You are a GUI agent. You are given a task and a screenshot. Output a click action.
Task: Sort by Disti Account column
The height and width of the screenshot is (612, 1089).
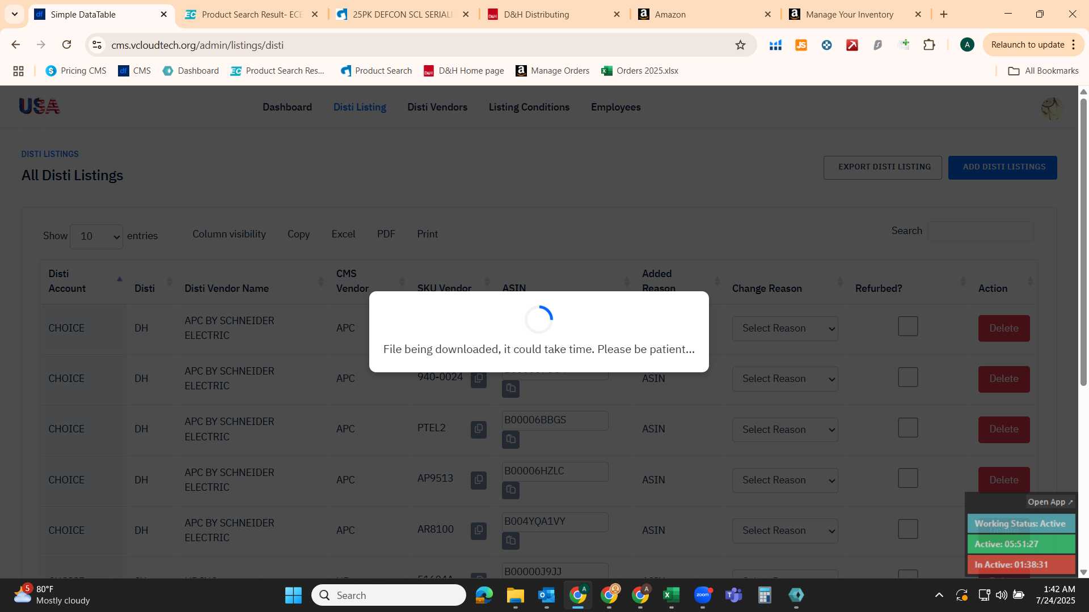[x=84, y=281]
